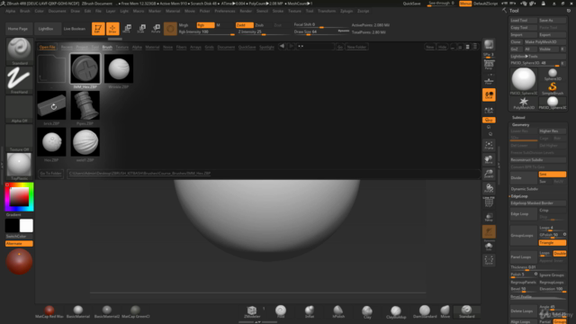Screen dimensions: 576x324
Task: Select the Rotate transform icon
Action: [156, 28]
